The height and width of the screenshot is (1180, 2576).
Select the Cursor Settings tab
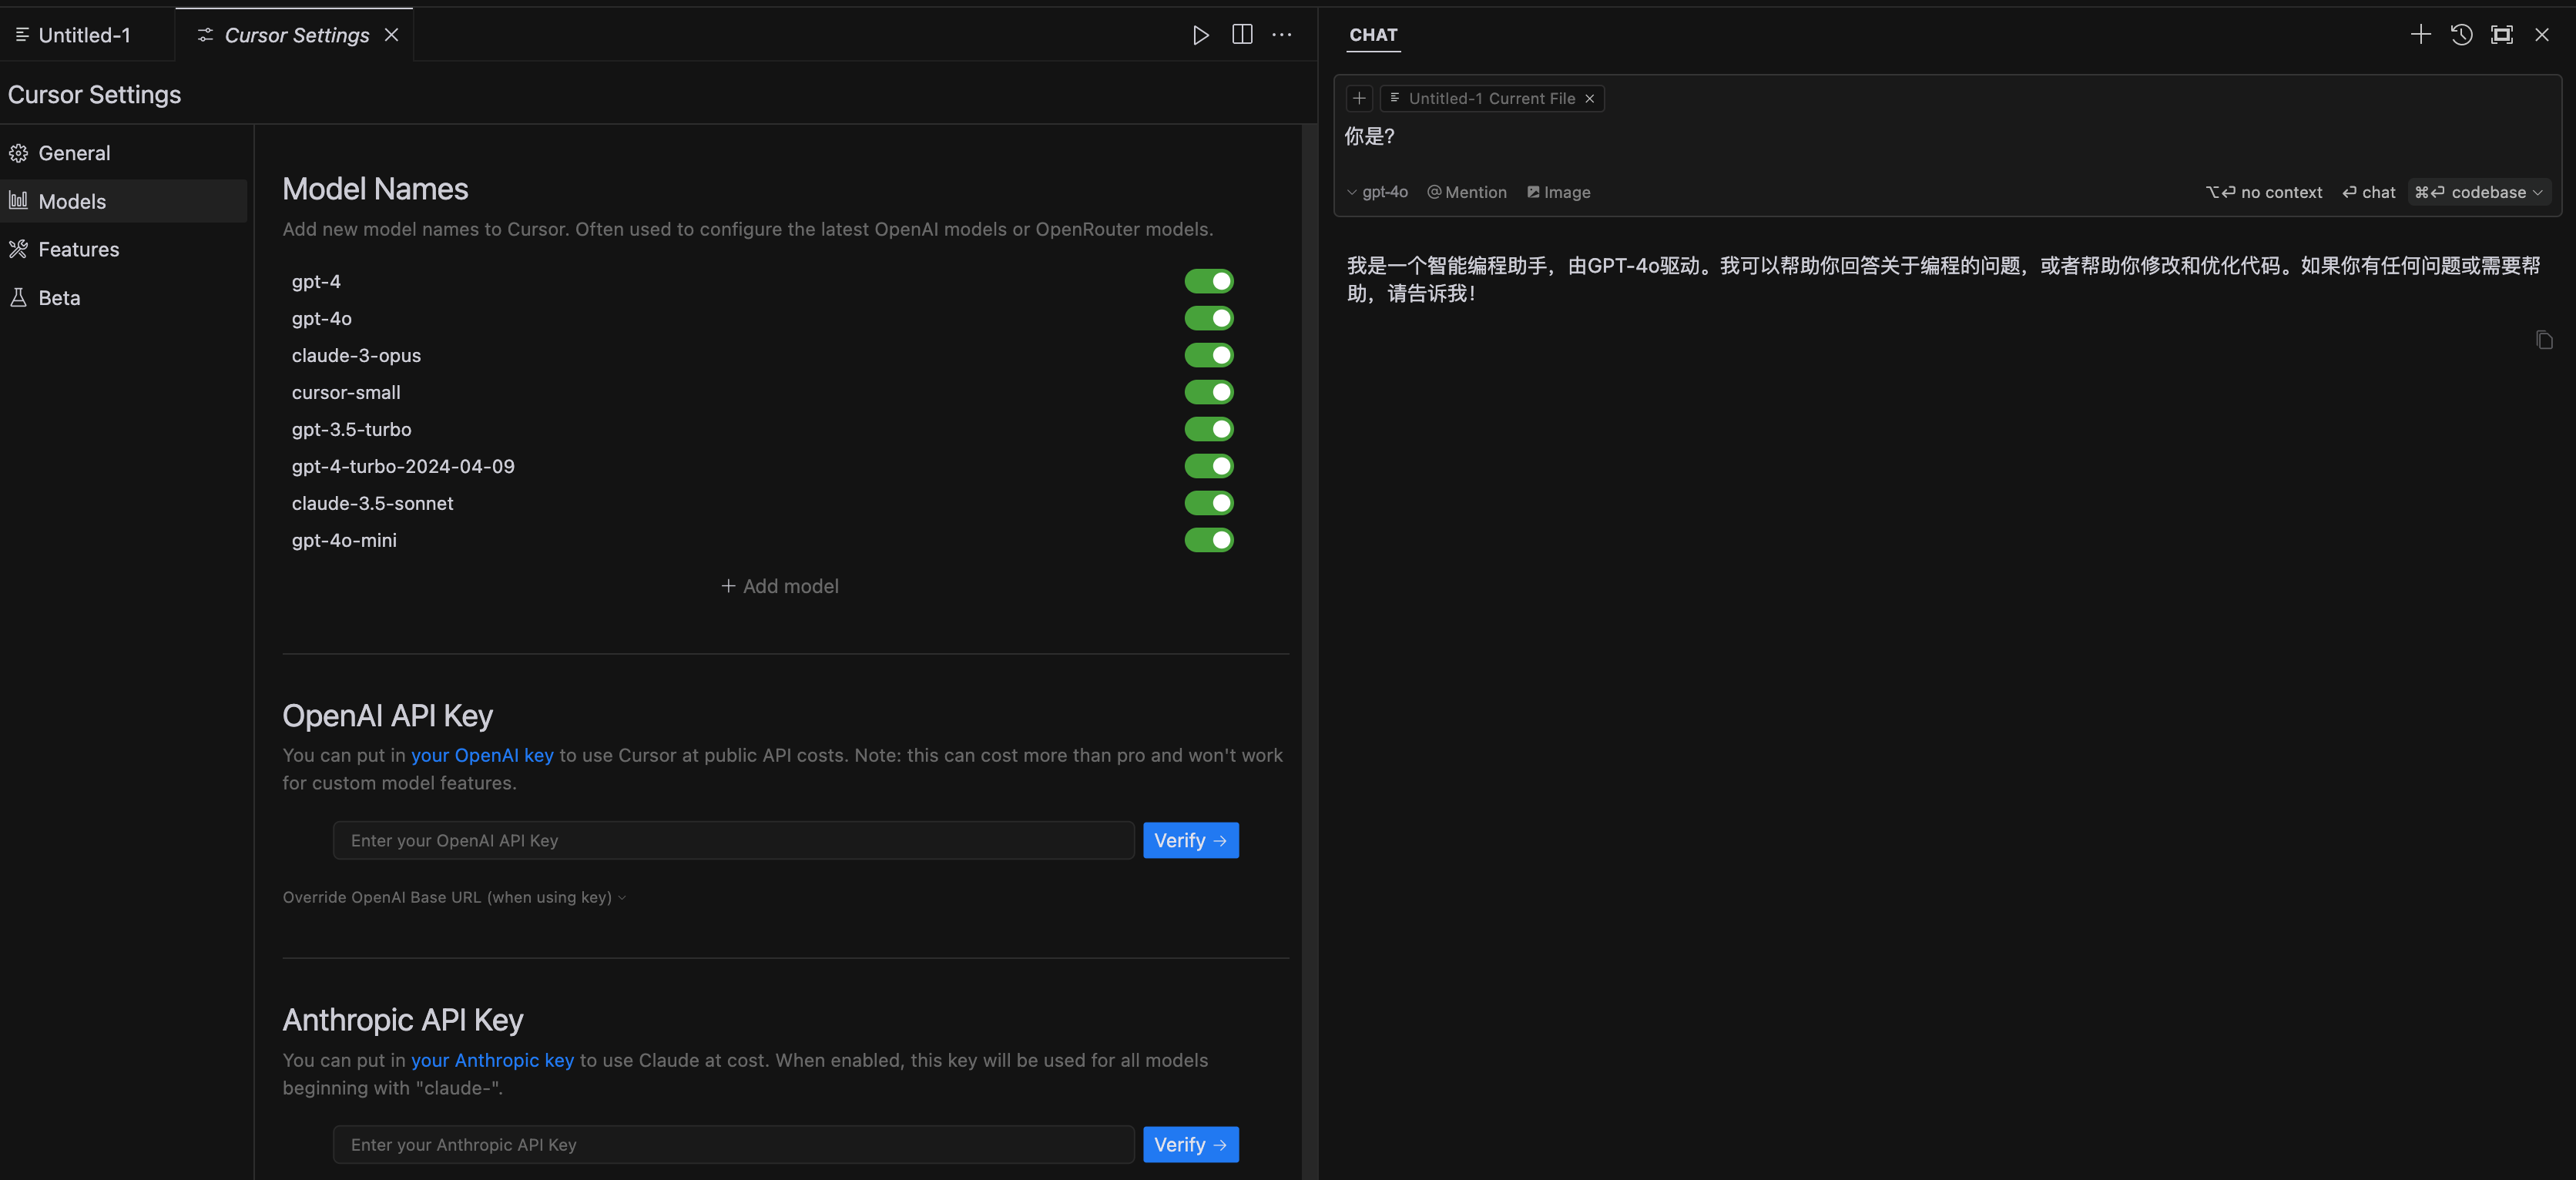pos(296,35)
